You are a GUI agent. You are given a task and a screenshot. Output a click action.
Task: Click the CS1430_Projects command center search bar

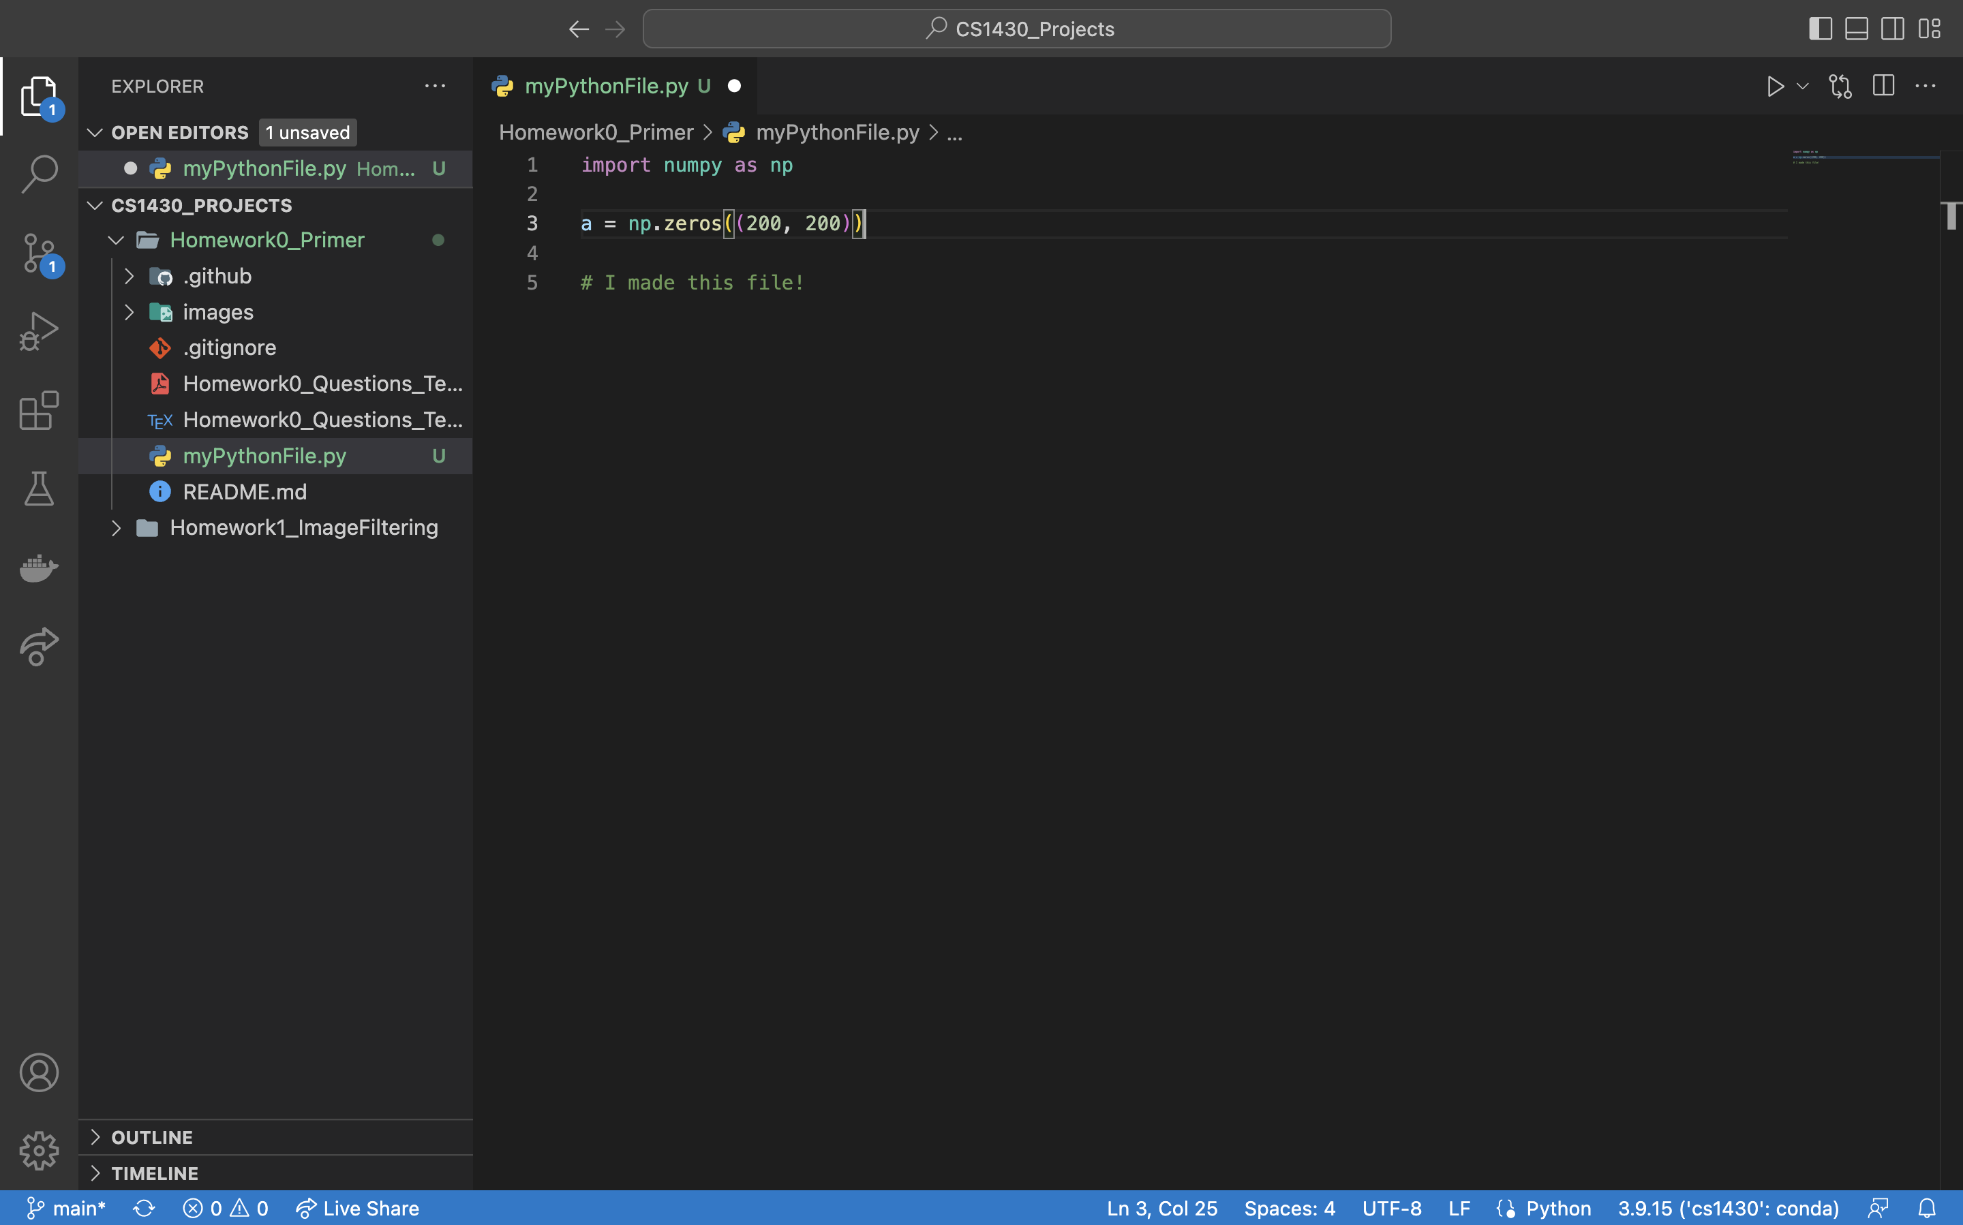coord(1017,29)
